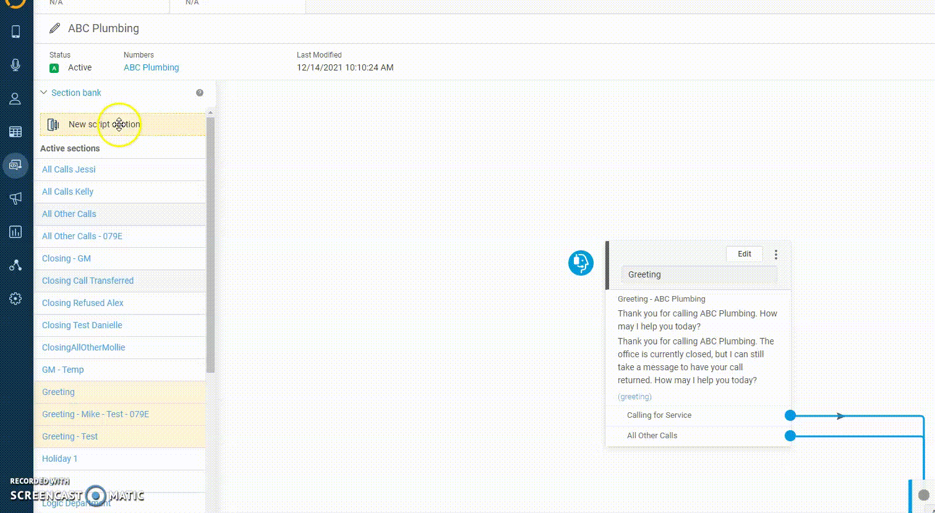The height and width of the screenshot is (513, 935).
Task: Click the New script section item
Action: click(x=104, y=124)
